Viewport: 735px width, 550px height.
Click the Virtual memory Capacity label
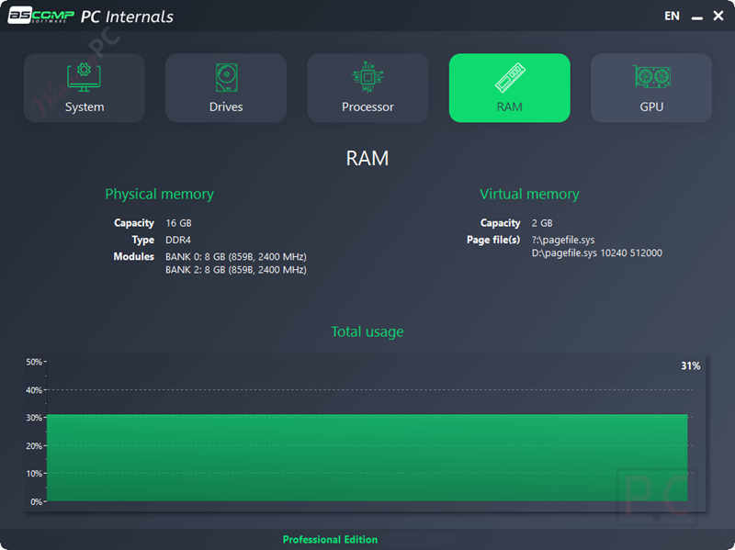[500, 223]
